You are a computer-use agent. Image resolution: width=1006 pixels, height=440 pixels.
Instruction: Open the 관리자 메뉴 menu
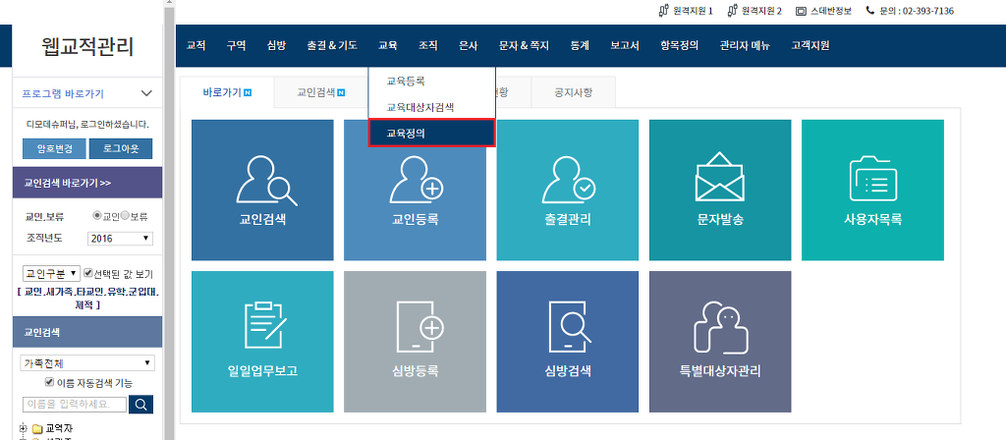pos(745,45)
